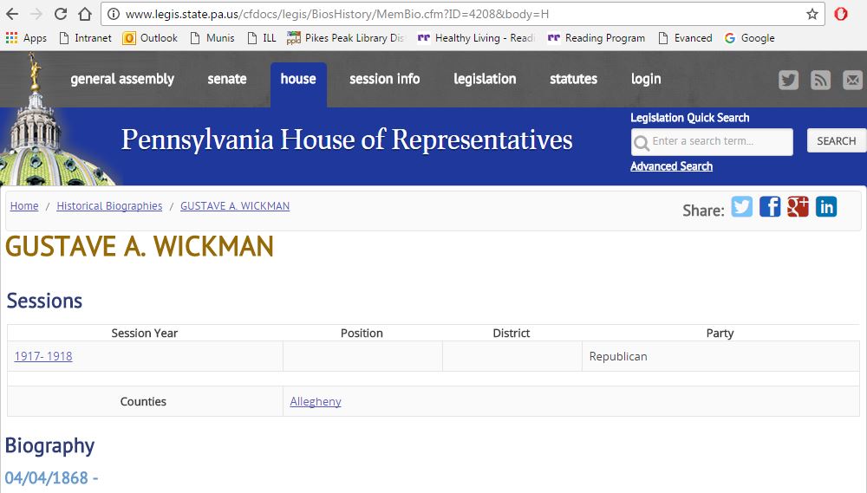Open the Historical Biographies breadcrumb

[109, 205]
